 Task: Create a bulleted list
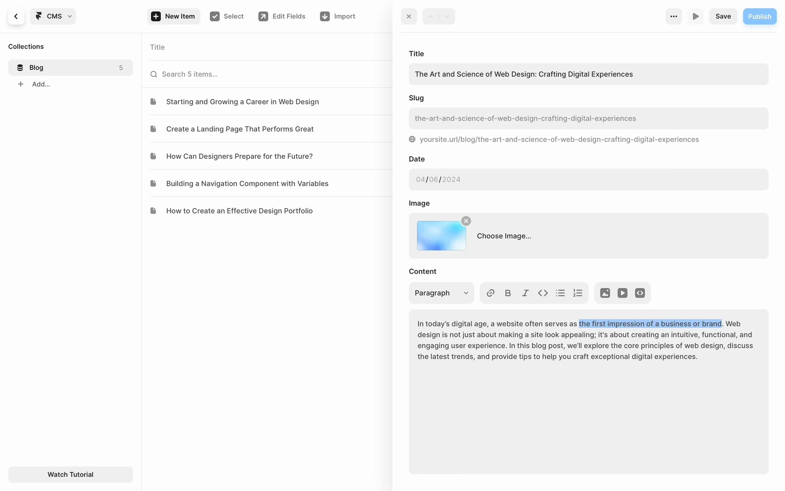pyautogui.click(x=560, y=293)
